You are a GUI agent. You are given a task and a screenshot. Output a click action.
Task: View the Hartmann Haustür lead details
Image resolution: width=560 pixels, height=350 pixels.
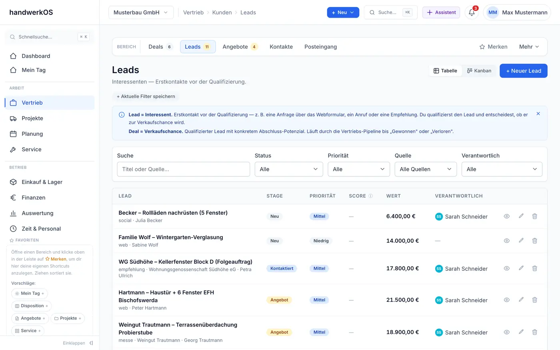[x=506, y=300]
